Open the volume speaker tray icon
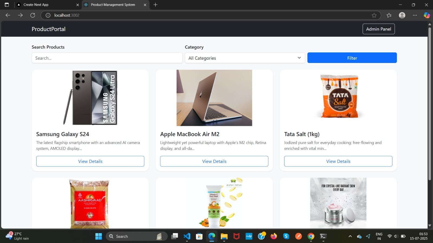433x243 pixels. point(396,236)
